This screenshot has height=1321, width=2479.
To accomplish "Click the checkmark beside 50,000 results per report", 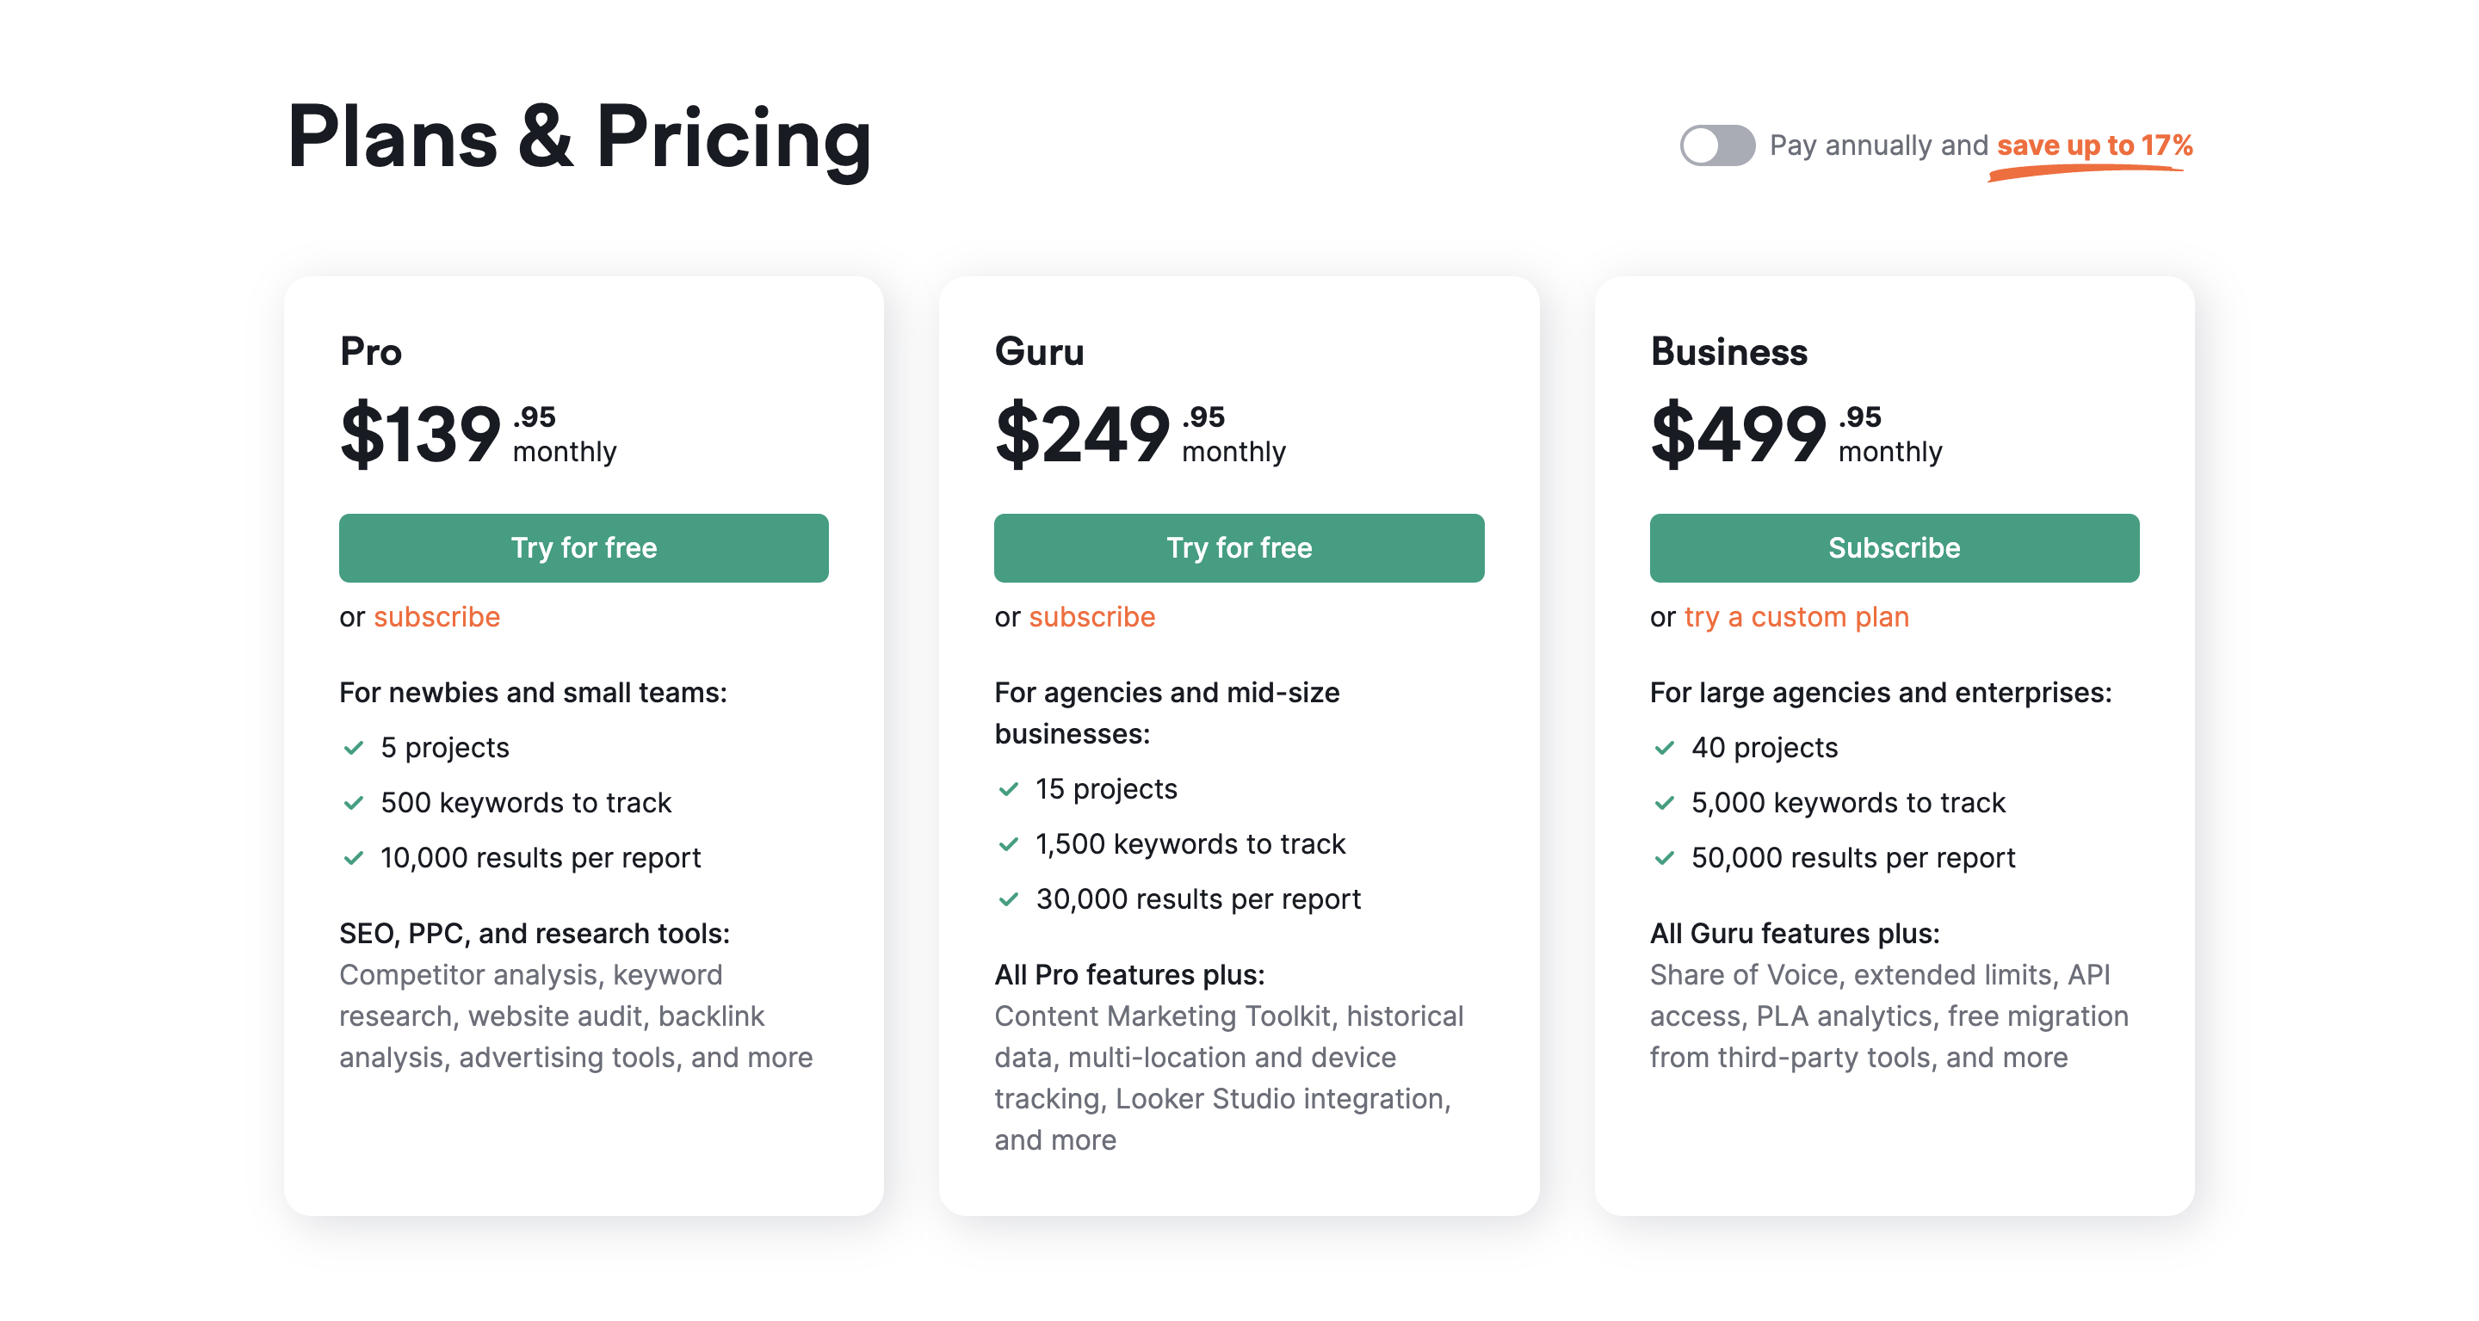I will click(1664, 857).
